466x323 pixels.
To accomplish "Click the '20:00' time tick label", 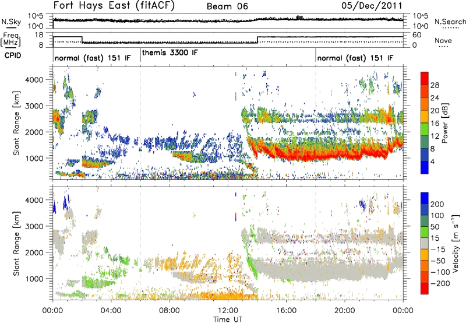I will tap(344, 311).
